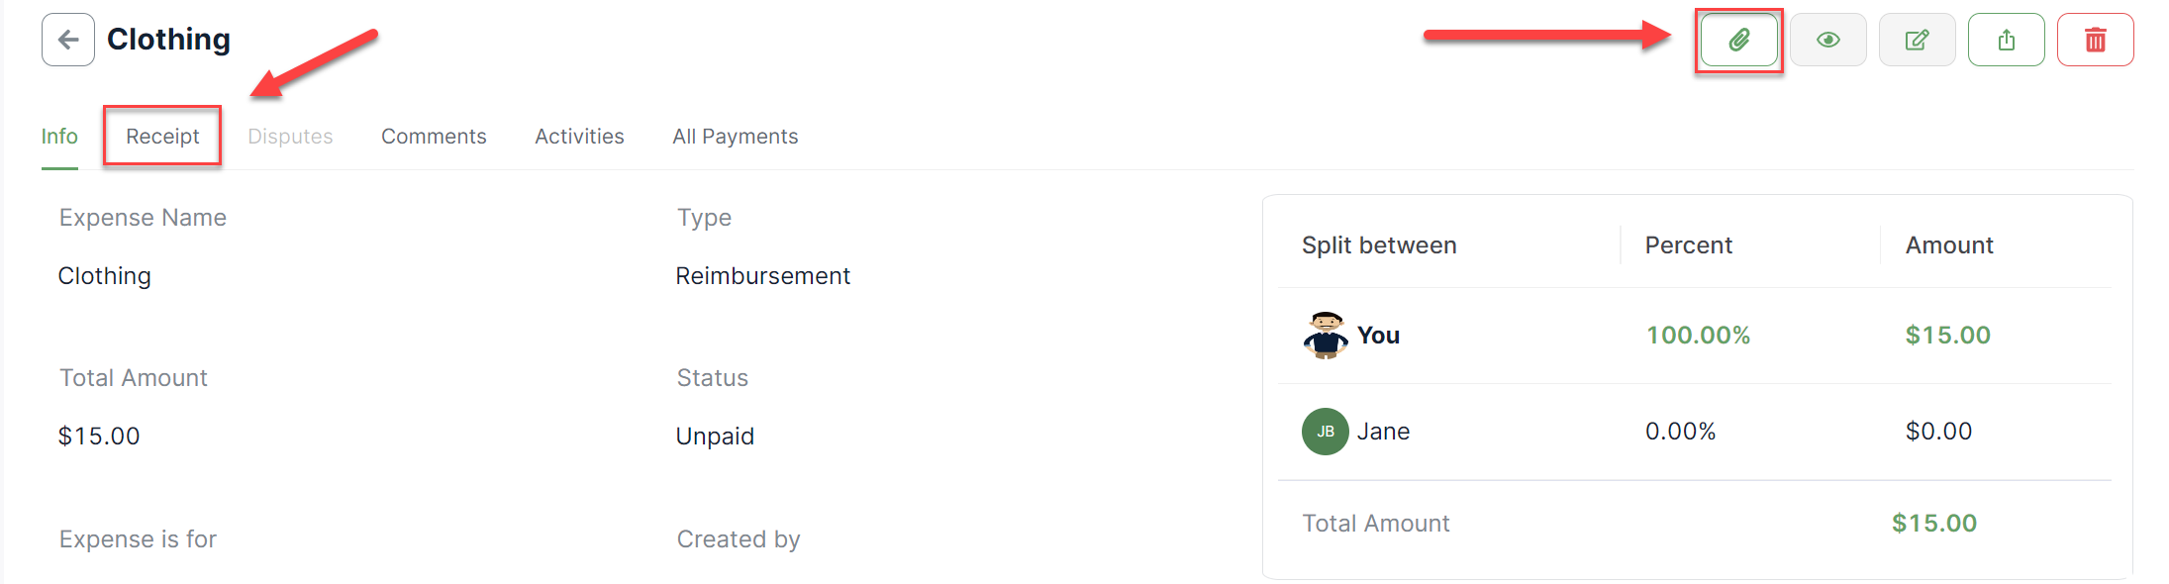
Task: Click the Percent column header
Action: pos(1689,245)
